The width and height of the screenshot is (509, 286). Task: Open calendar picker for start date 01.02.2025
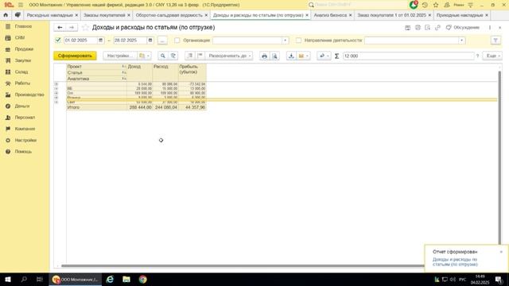click(101, 41)
